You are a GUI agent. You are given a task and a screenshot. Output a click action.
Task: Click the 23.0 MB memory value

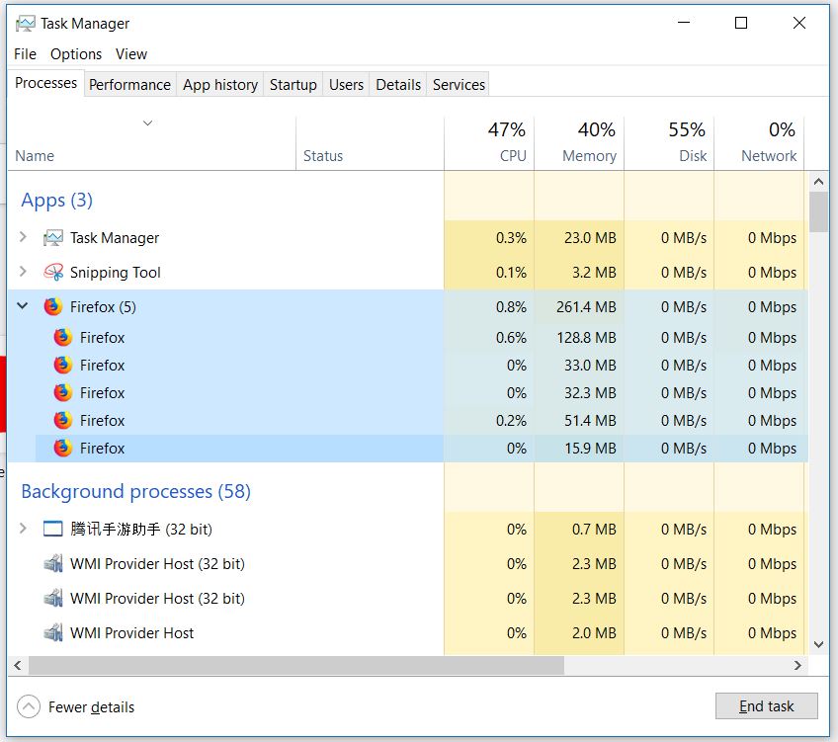[x=590, y=238]
